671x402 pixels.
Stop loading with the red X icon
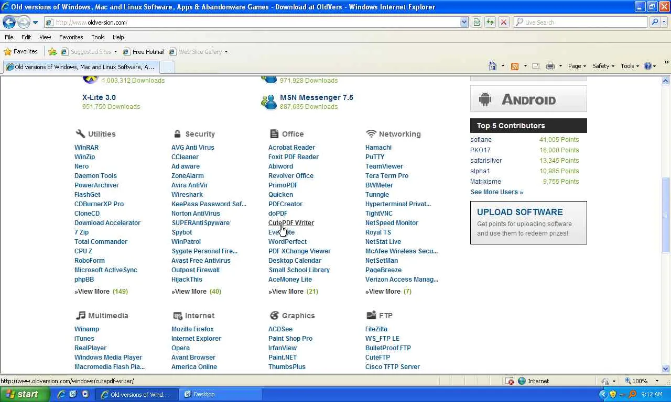(x=504, y=22)
